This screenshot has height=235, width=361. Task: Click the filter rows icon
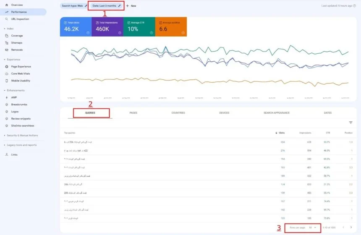351,123
